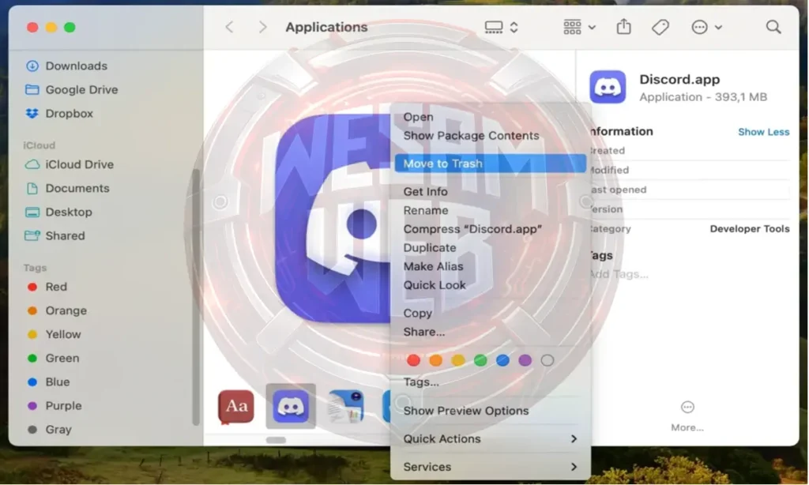Select the thumbnail right of Discord
This screenshot has height=485, width=809.
[x=346, y=407]
